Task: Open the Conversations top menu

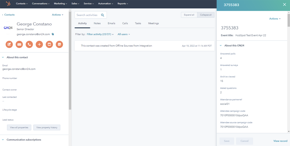Action: 41,3
